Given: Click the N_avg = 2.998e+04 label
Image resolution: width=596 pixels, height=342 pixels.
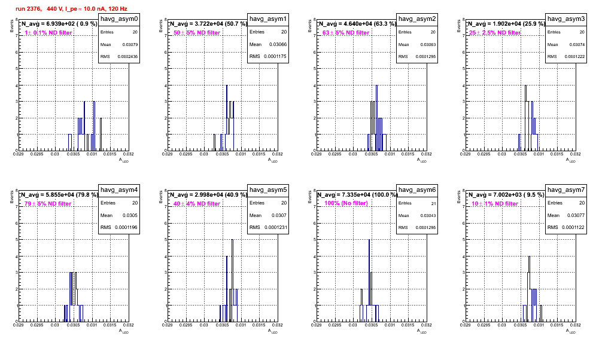Looking at the screenshot, I should point(208,194).
